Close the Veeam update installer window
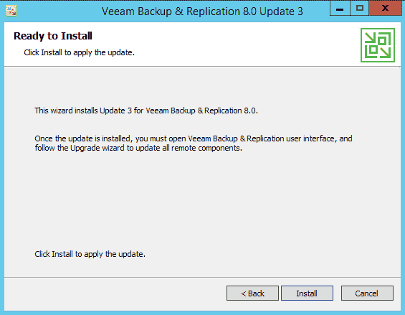This screenshot has height=315, width=405. click(385, 9)
